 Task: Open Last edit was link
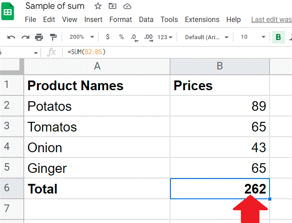[271, 19]
